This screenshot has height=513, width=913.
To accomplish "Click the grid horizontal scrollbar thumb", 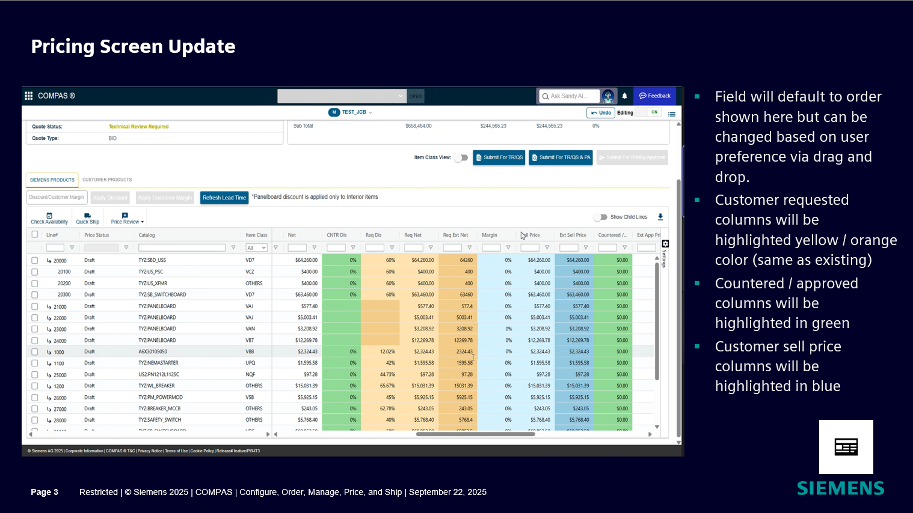I will click(475, 434).
